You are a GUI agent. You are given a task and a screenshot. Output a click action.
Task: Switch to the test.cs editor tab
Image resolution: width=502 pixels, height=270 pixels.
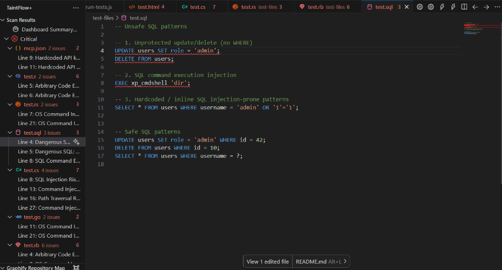coord(202,7)
